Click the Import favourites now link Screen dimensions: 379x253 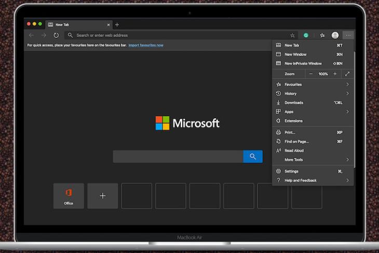pyautogui.click(x=146, y=45)
